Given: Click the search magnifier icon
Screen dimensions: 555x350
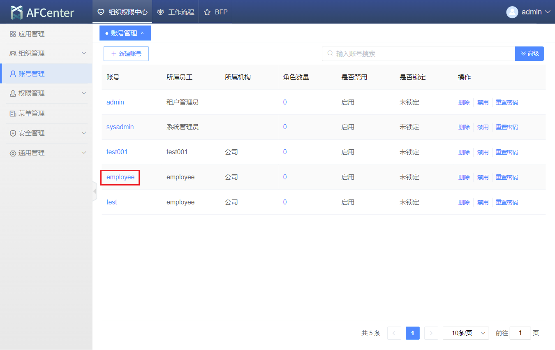Looking at the screenshot, I should (330, 53).
